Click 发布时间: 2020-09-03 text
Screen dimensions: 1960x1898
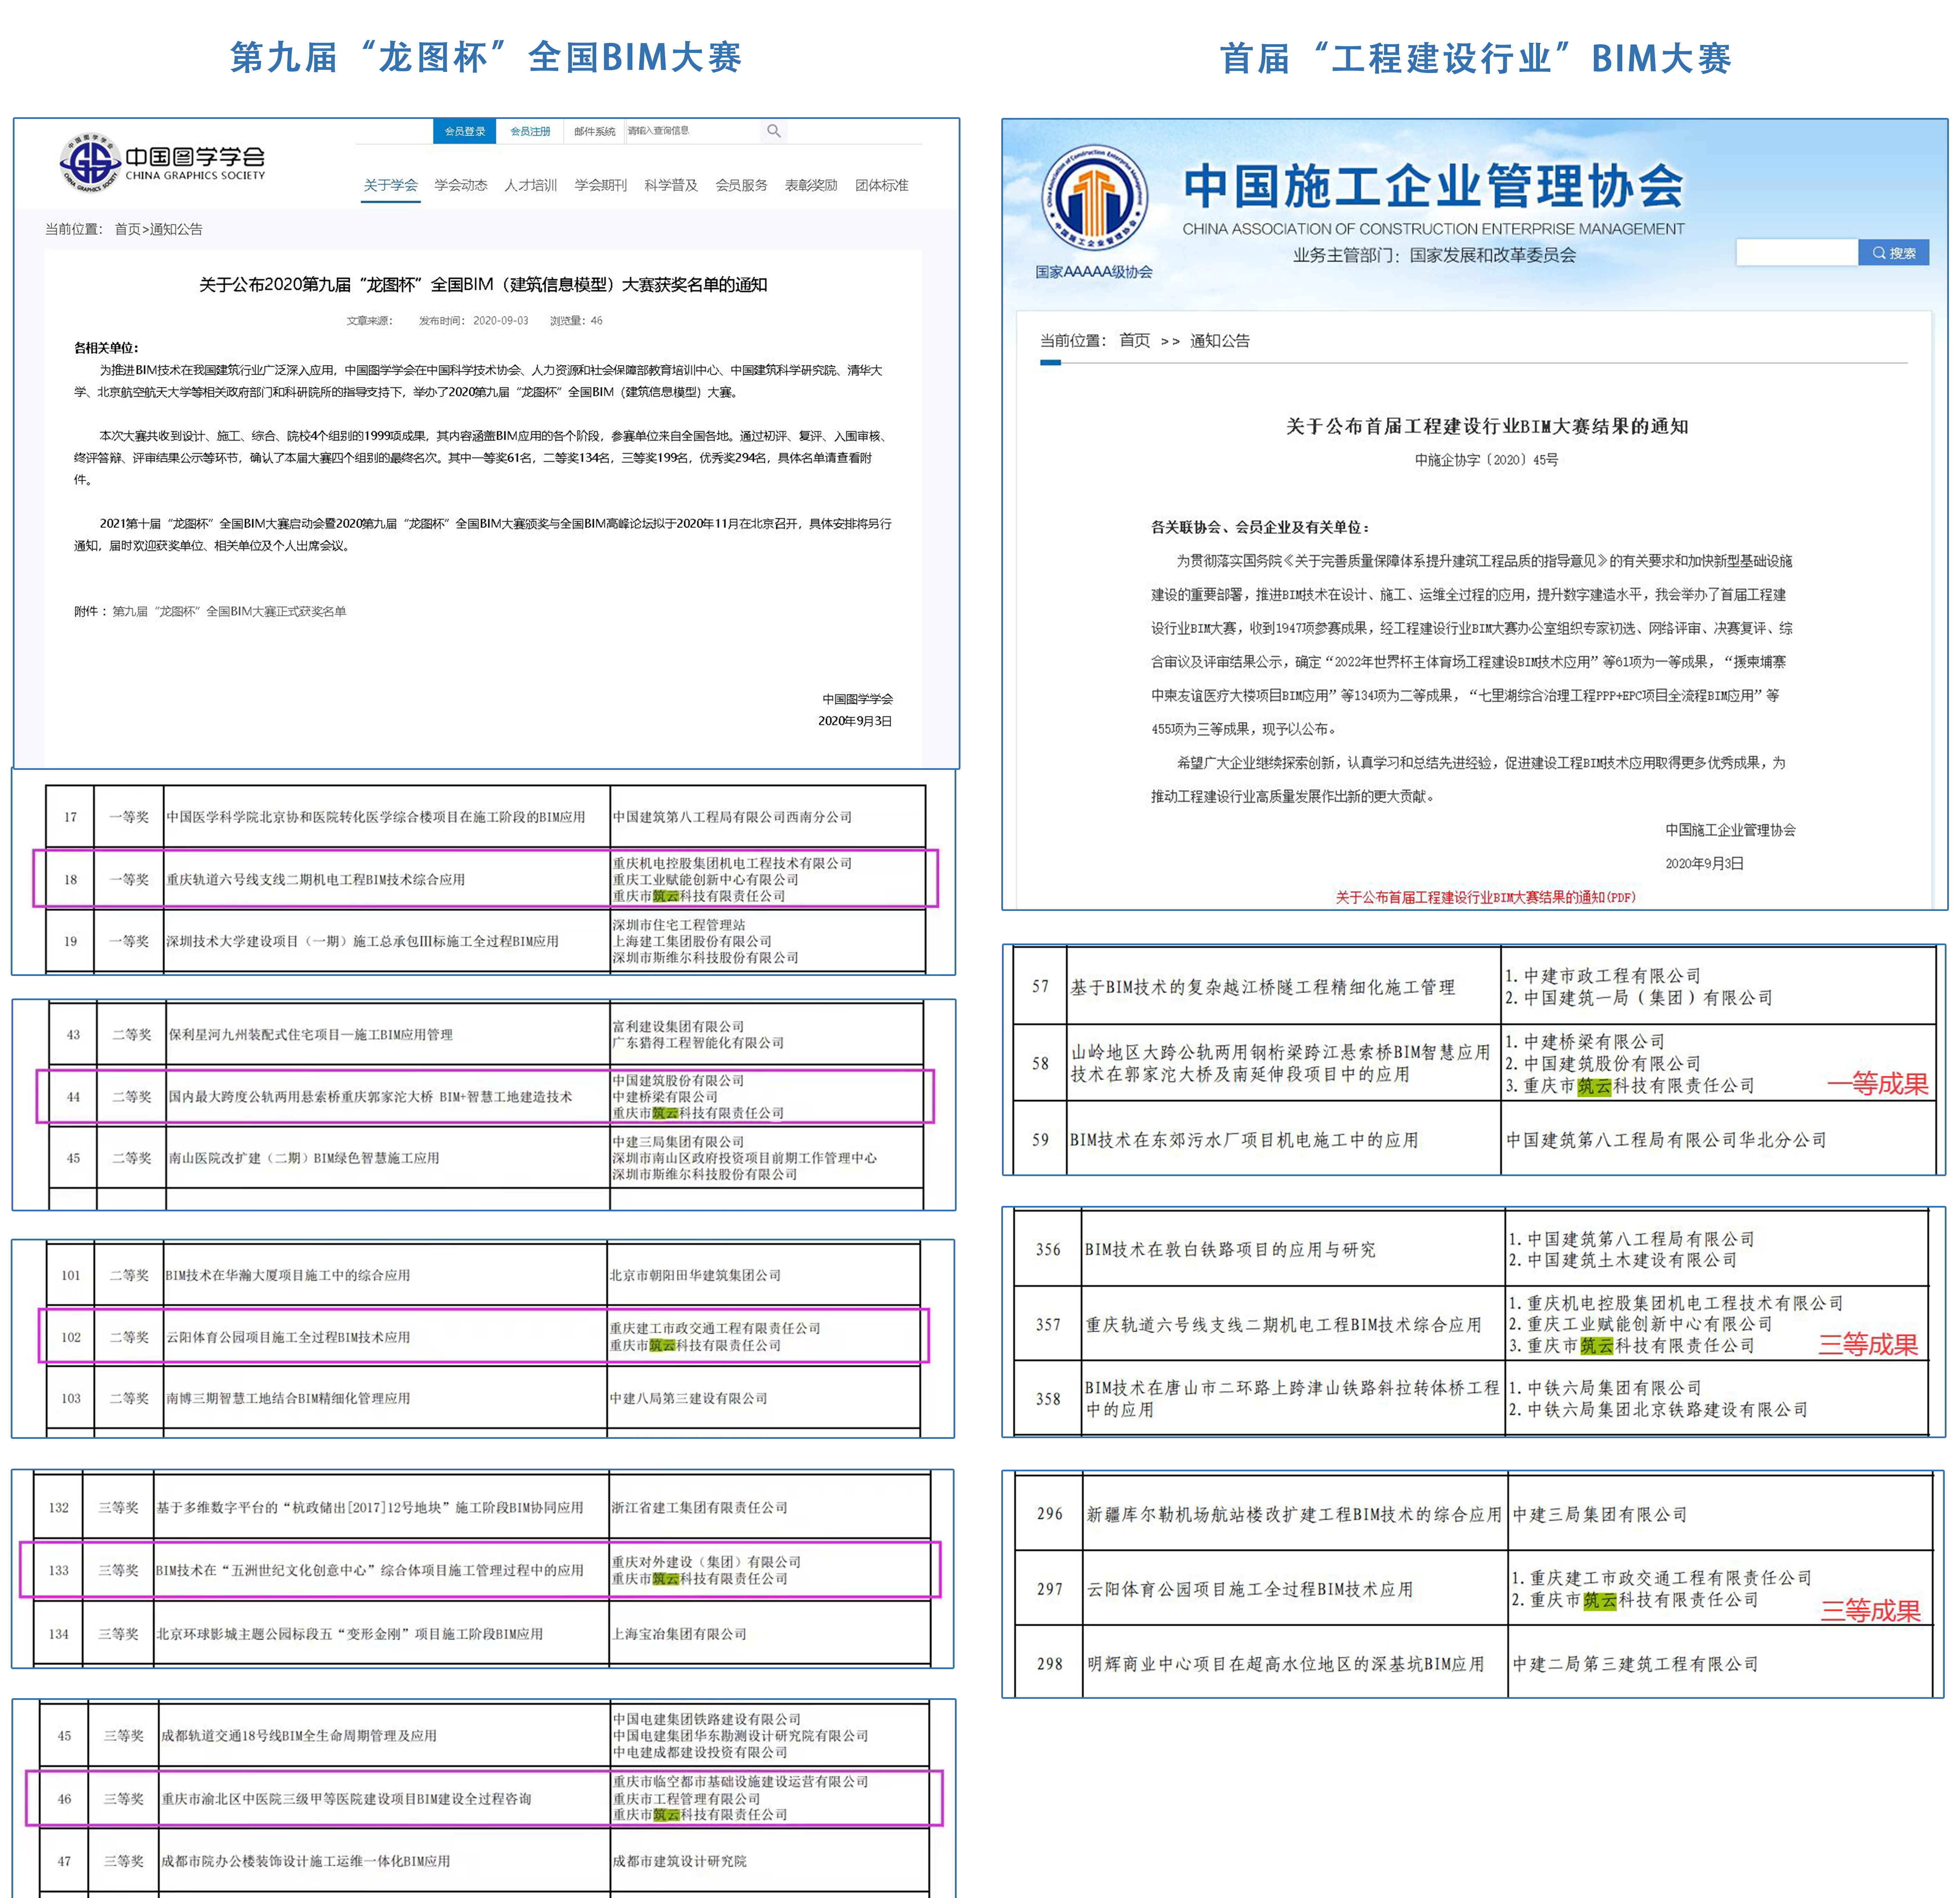[474, 321]
